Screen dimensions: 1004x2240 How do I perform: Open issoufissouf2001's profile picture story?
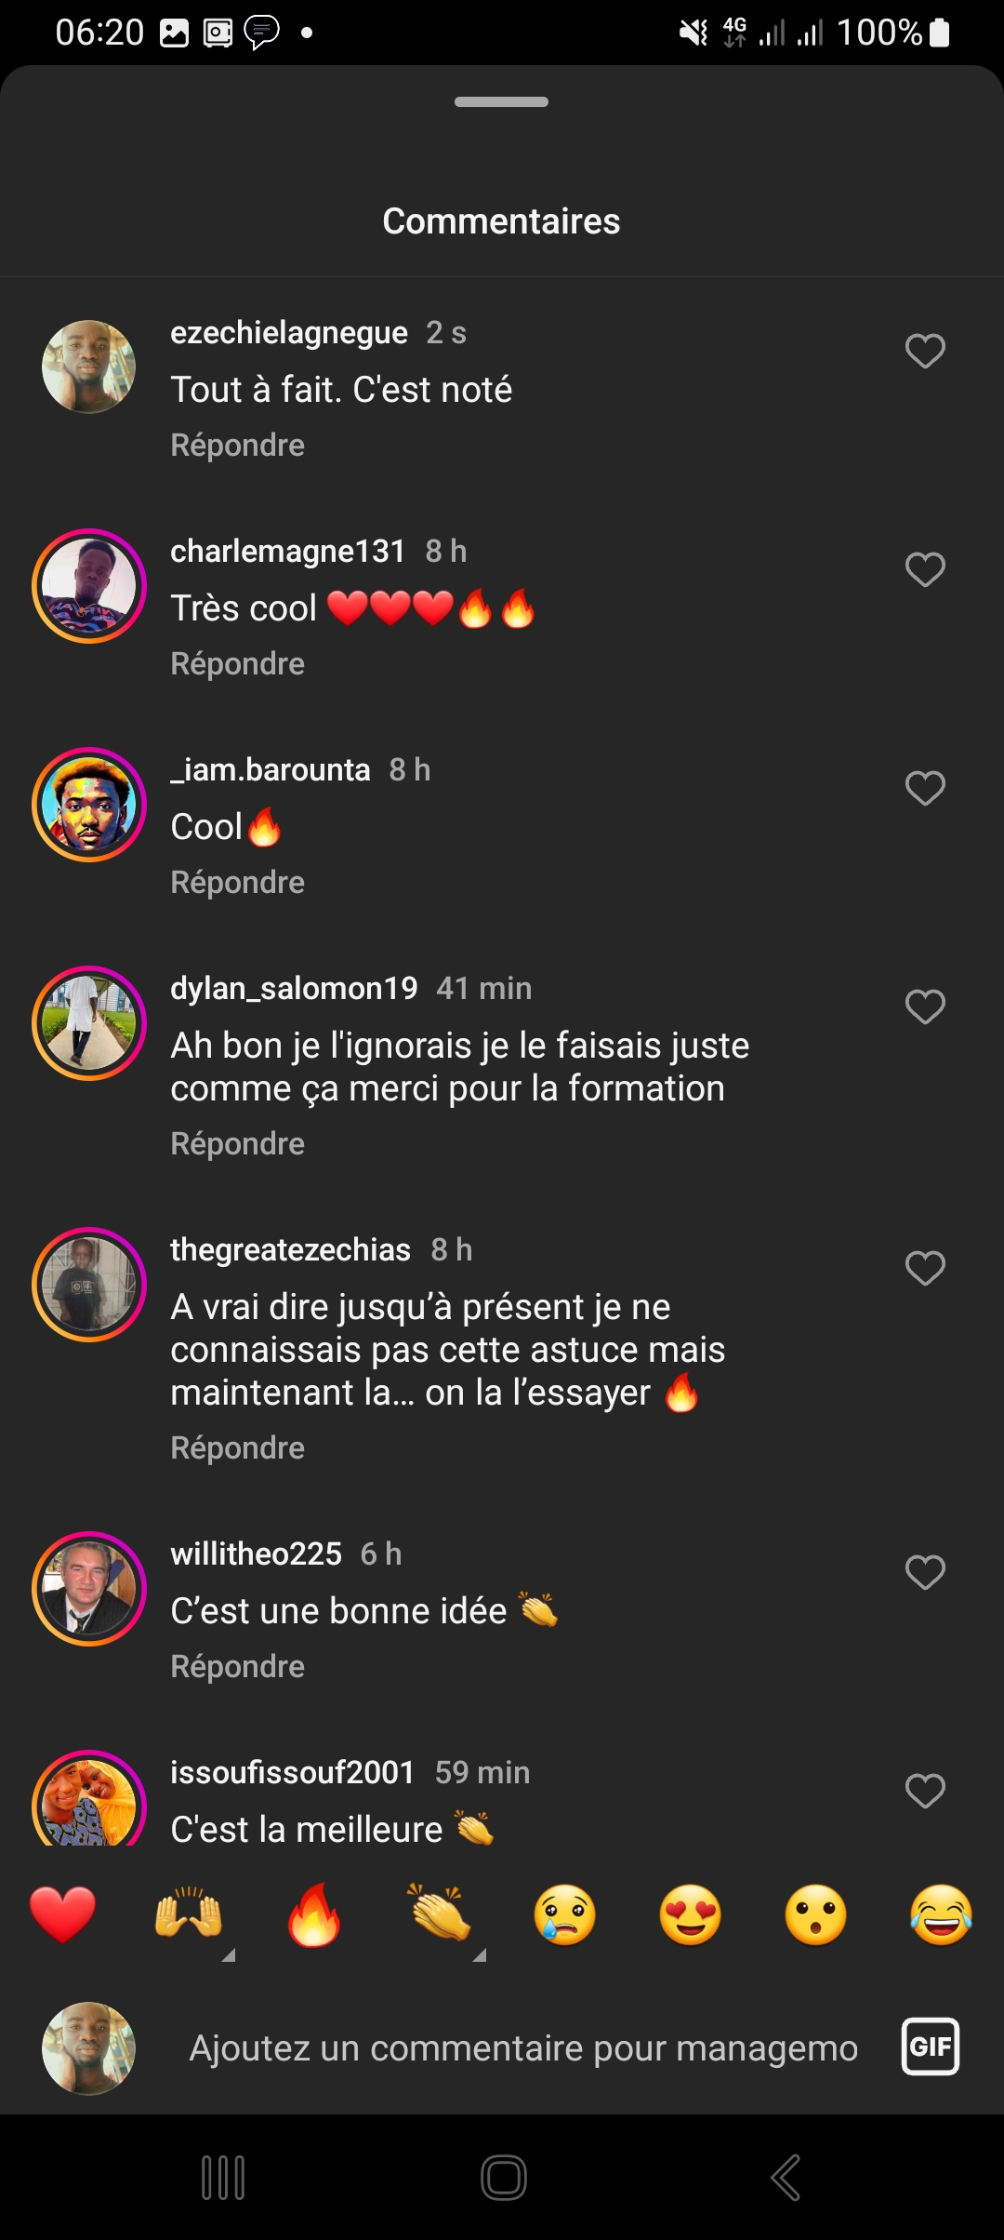(89, 1802)
